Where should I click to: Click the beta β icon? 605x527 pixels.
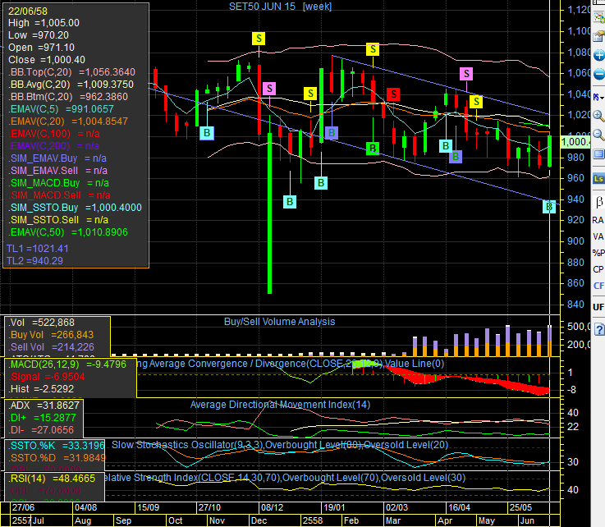[x=598, y=201]
